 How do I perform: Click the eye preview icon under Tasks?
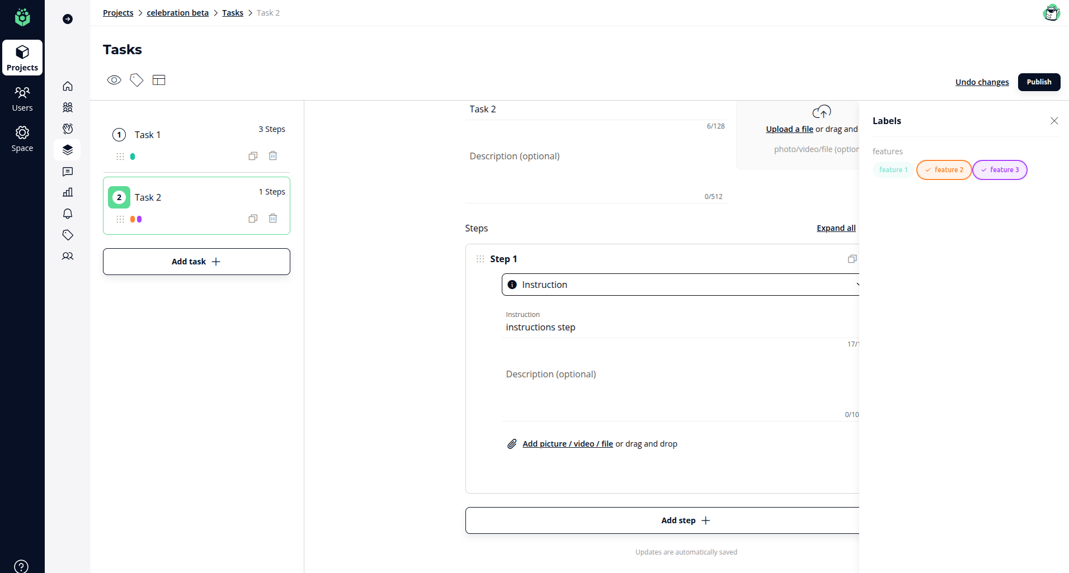pyautogui.click(x=114, y=80)
